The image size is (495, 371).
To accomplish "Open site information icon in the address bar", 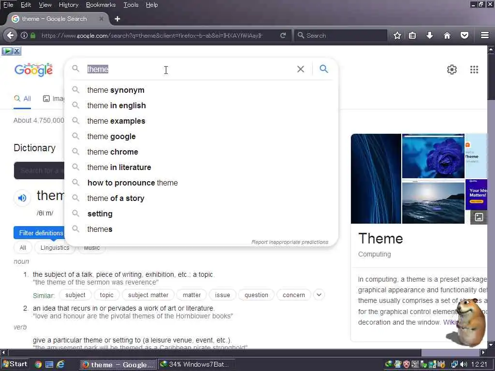I will click(x=24, y=35).
